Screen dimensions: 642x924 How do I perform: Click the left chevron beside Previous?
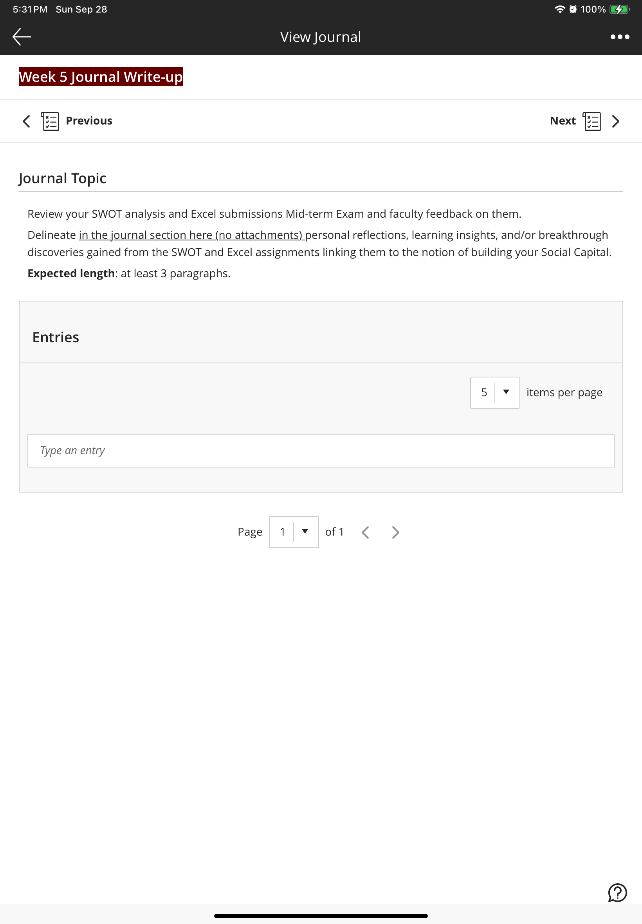click(27, 121)
